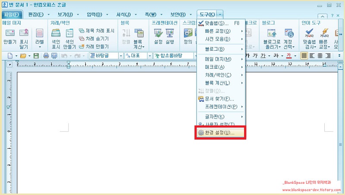The height and width of the screenshot is (195, 345).
Task: Click the open folder icon
Action: (x=23, y=56)
